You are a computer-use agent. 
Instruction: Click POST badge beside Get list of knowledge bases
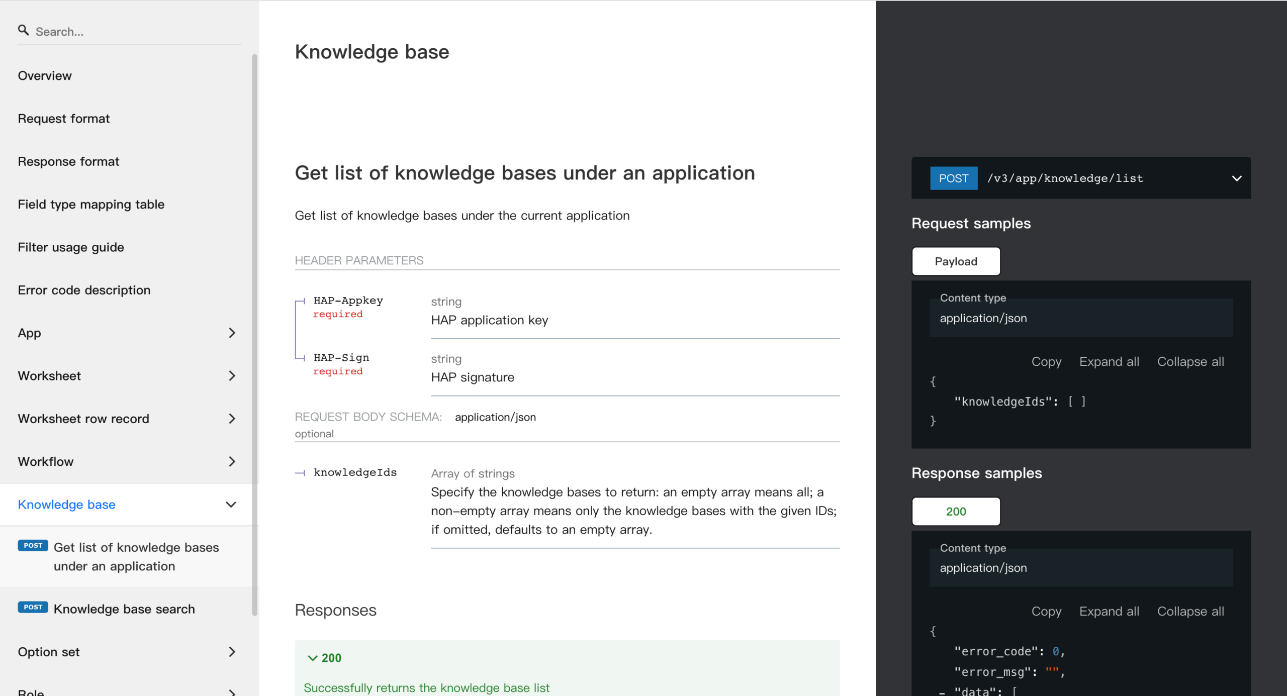point(33,545)
